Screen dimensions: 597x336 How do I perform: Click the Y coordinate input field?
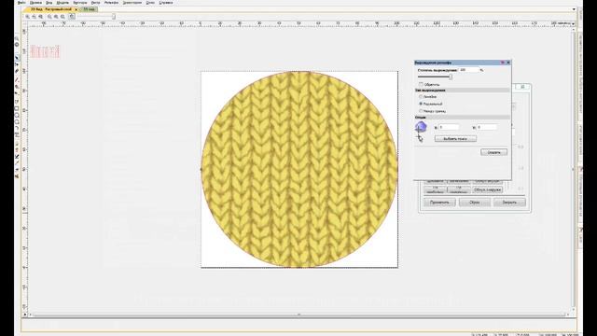click(487, 127)
